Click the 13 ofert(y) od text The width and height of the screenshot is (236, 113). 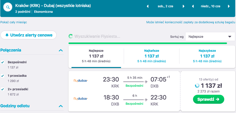(x=208, y=79)
